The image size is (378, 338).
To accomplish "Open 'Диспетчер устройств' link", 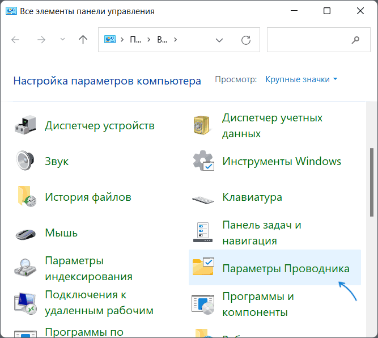I will (x=100, y=125).
